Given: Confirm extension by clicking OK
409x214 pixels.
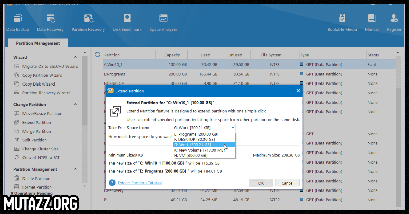Looking at the screenshot, I should 261,183.
